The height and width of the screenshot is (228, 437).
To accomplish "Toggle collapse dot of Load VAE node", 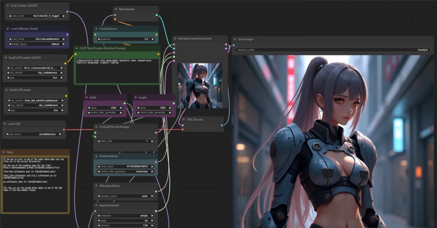I will 5,124.
